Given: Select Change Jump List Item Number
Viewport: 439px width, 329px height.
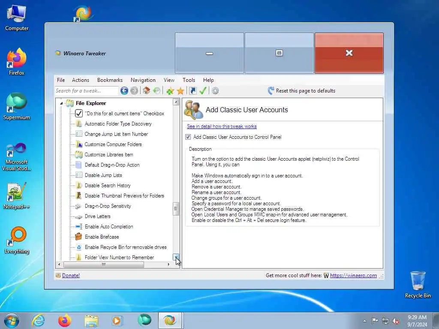Looking at the screenshot, I should pyautogui.click(x=116, y=134).
